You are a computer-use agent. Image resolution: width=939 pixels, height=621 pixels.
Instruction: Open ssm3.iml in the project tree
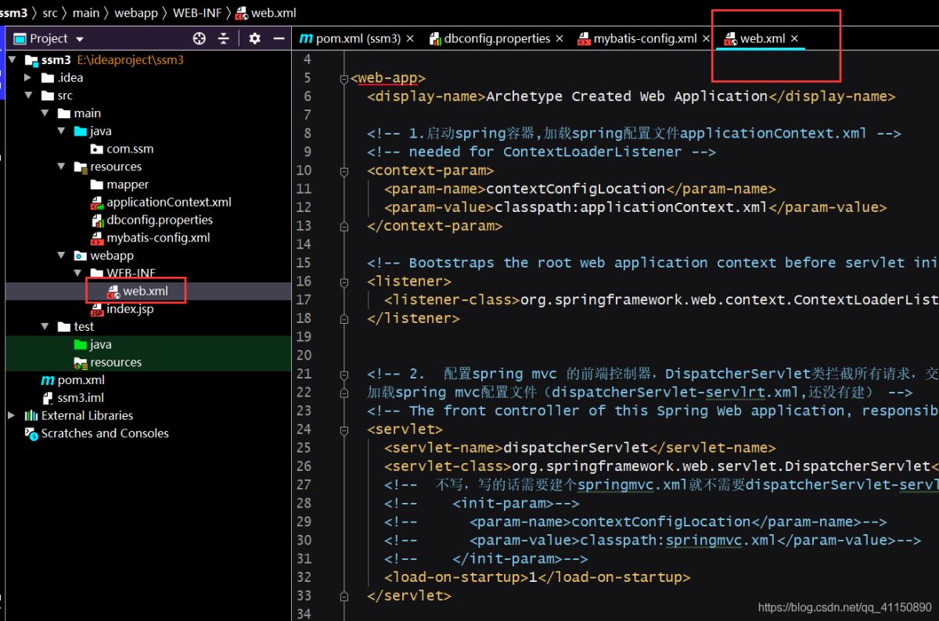coord(80,397)
